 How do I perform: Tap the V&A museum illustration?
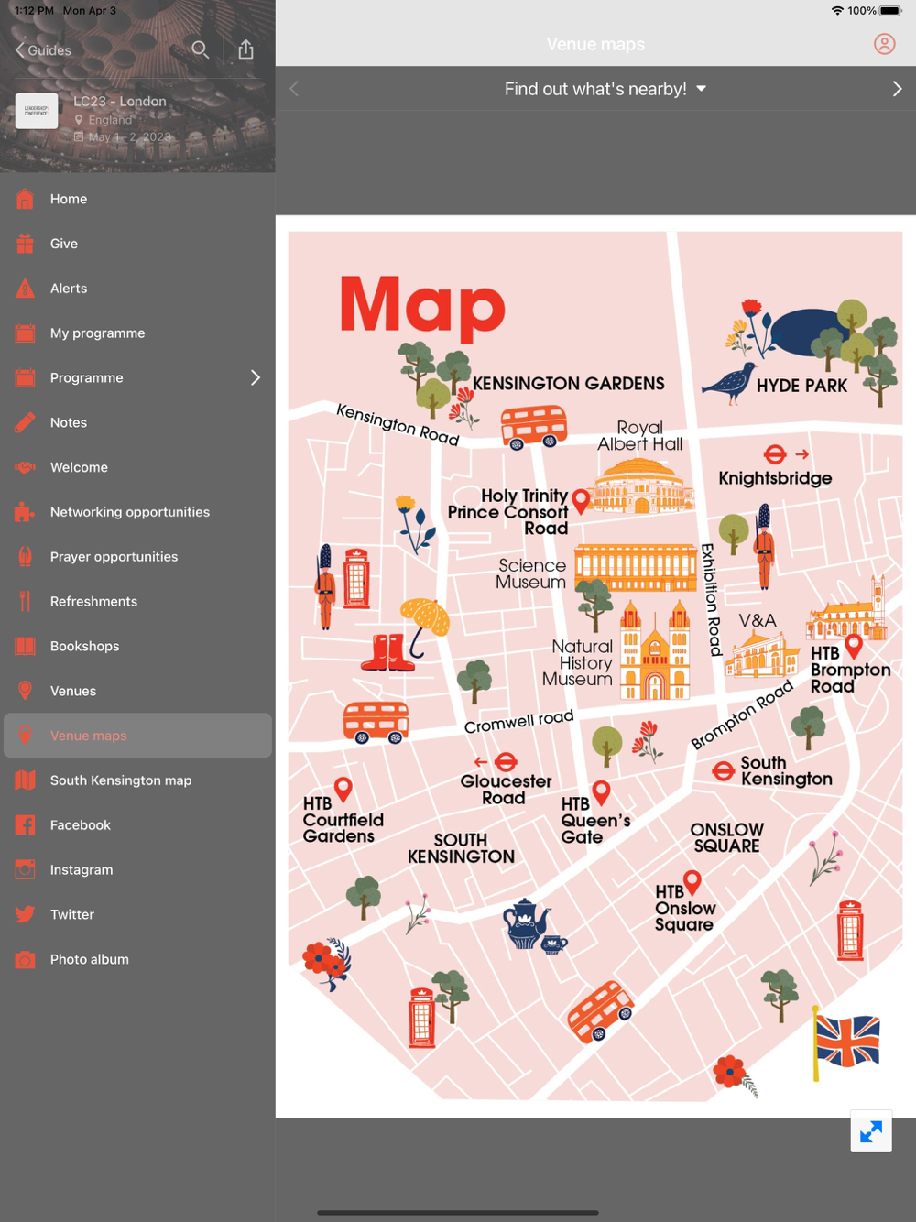click(762, 654)
